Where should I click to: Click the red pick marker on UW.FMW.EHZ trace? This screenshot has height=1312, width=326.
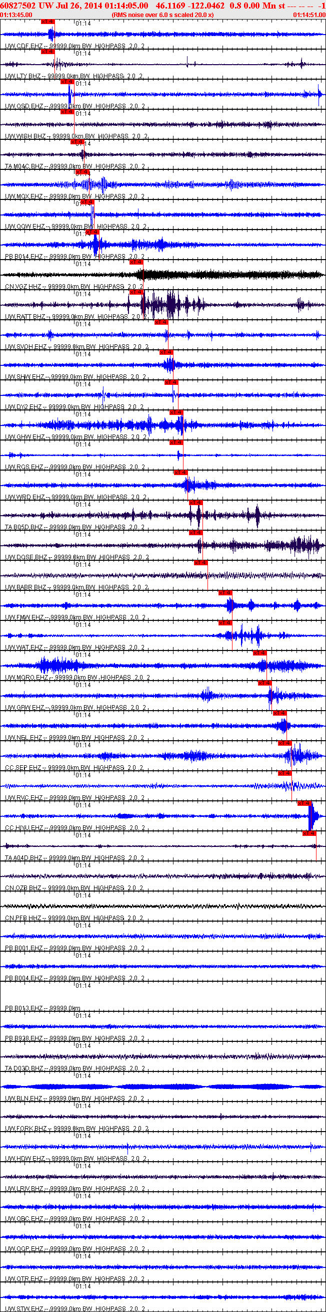coord(225,592)
